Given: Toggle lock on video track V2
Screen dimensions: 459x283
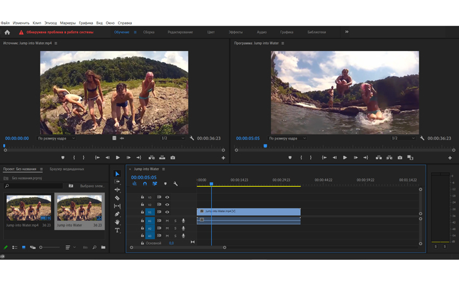Looking at the screenshot, I should click(142, 205).
